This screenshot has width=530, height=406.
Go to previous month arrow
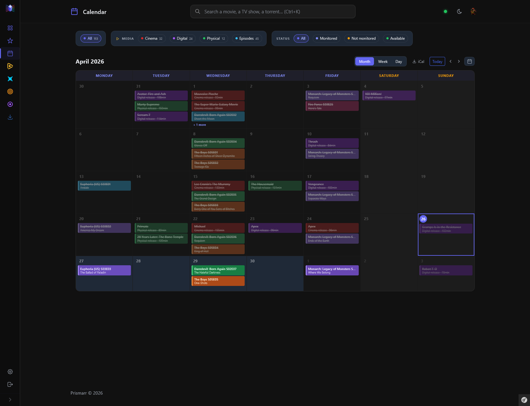[x=451, y=61]
